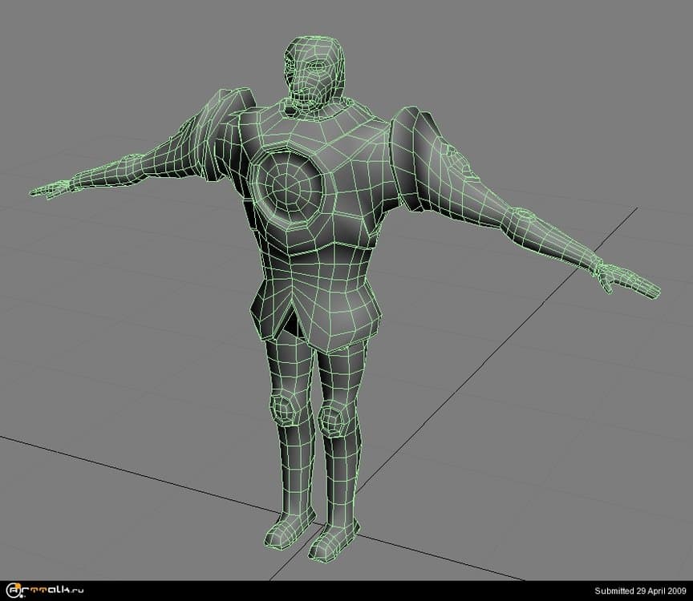The height and width of the screenshot is (601, 693).
Task: Click the knee pad on the model's left-side leg
Action: coord(282,409)
